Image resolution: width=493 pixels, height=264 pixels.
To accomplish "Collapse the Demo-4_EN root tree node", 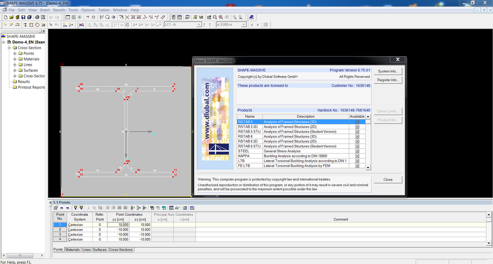I will [4, 42].
